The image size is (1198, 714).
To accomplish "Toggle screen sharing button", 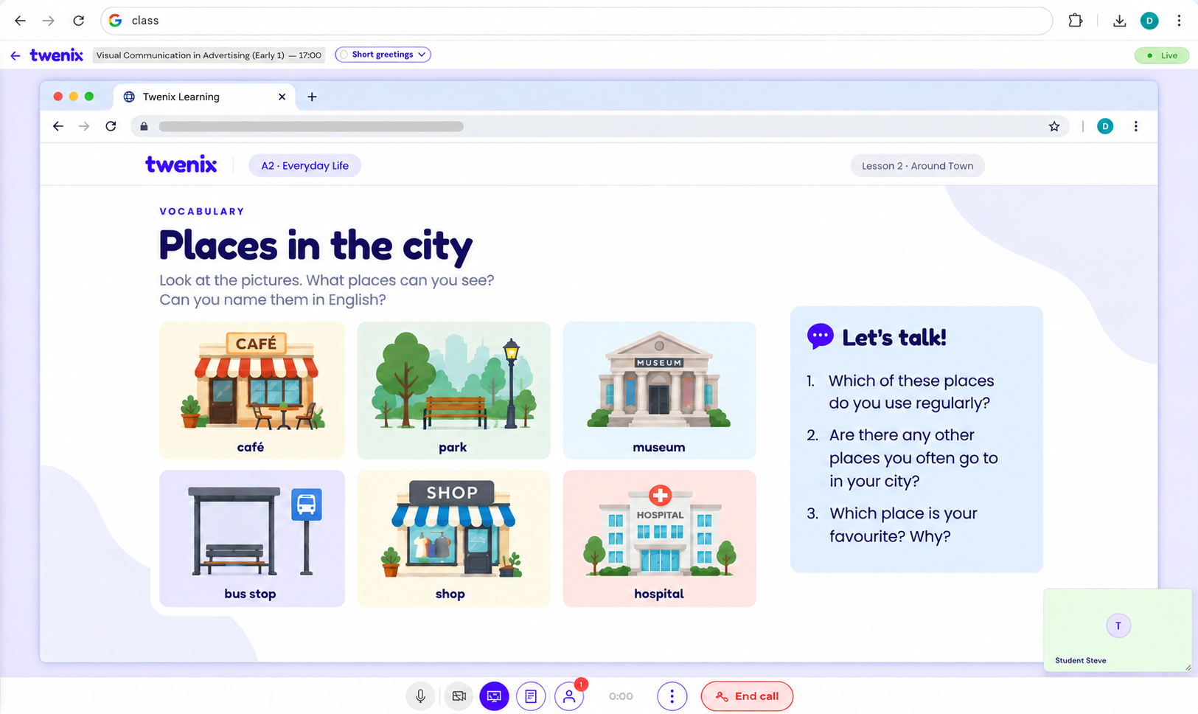I will 494,696.
